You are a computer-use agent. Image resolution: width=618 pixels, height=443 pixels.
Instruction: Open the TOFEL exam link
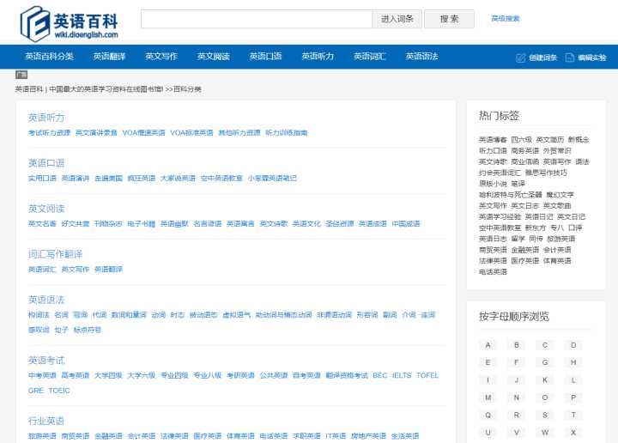tap(427, 375)
